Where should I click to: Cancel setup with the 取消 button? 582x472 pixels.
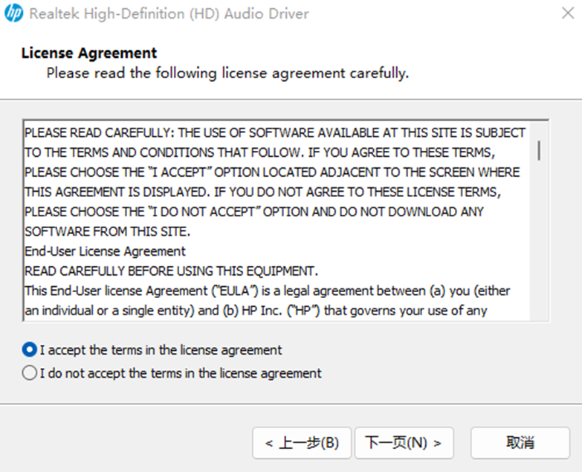coord(520,443)
